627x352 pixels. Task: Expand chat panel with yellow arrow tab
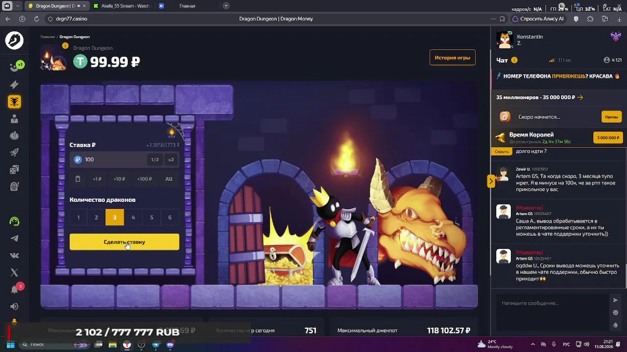pyautogui.click(x=491, y=181)
